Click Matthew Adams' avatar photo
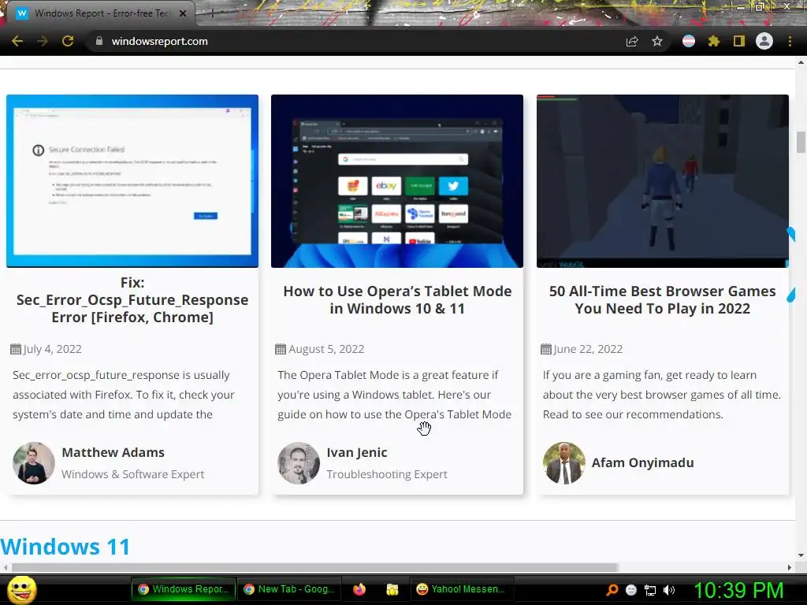 [33, 463]
